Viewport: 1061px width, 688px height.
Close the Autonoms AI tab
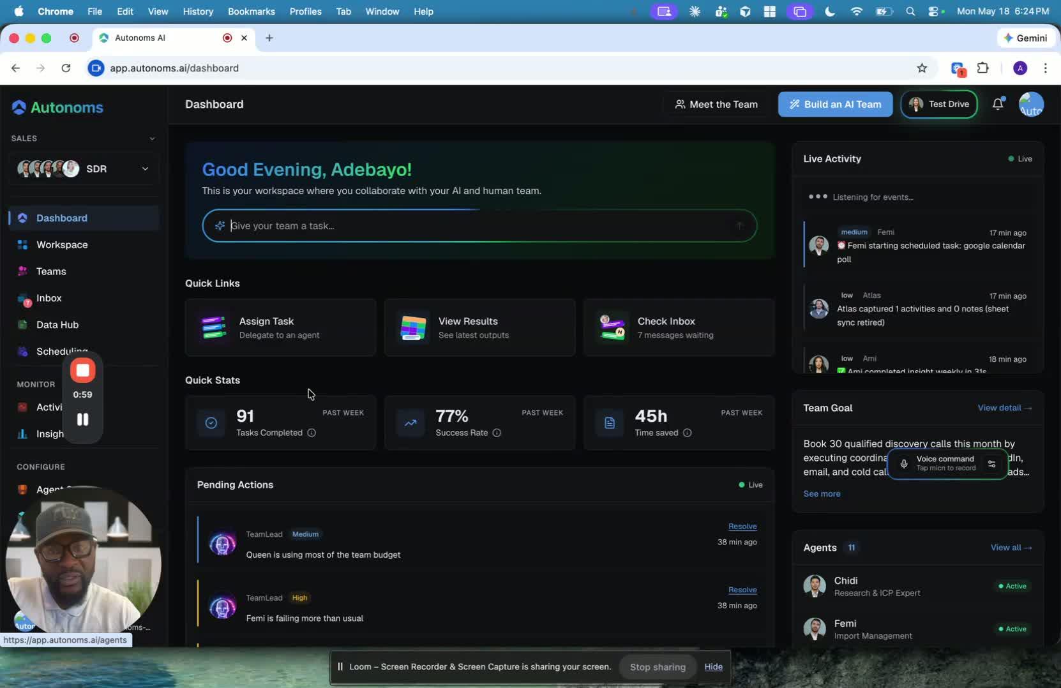coord(244,38)
